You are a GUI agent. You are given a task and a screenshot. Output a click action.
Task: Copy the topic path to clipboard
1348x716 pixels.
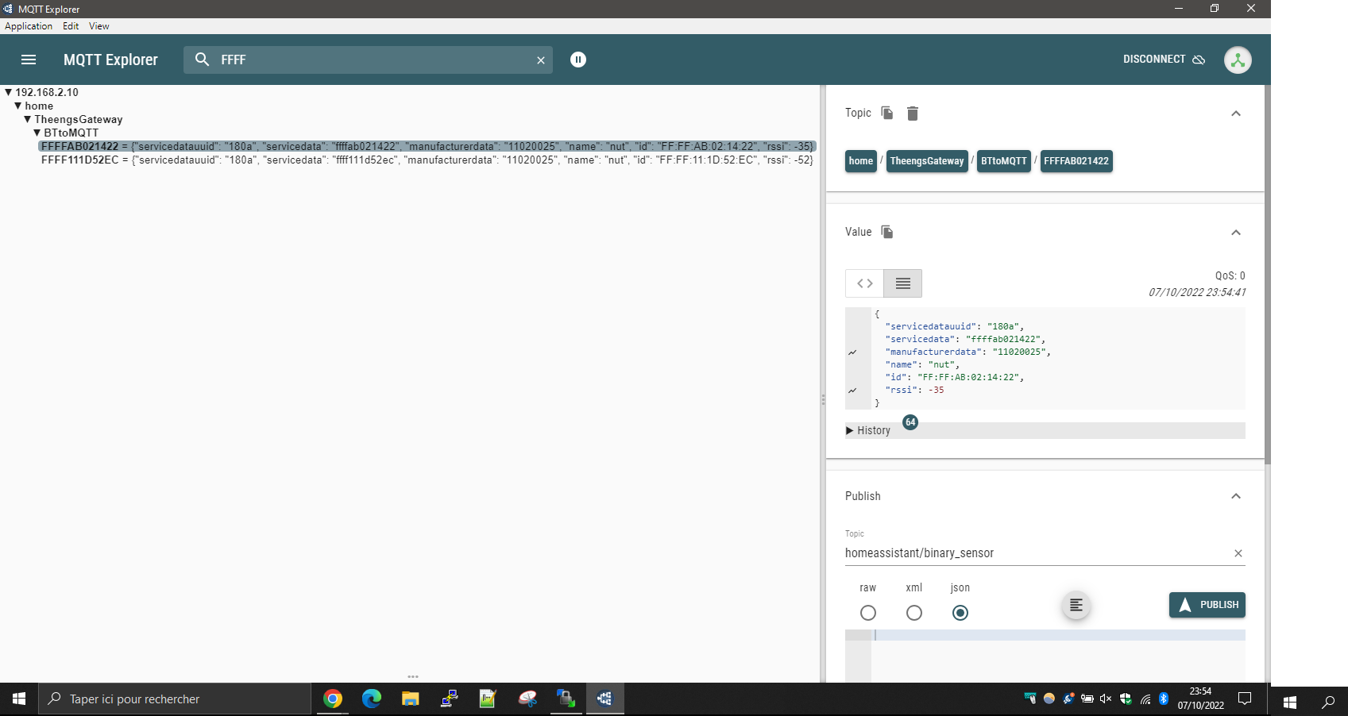(x=887, y=114)
